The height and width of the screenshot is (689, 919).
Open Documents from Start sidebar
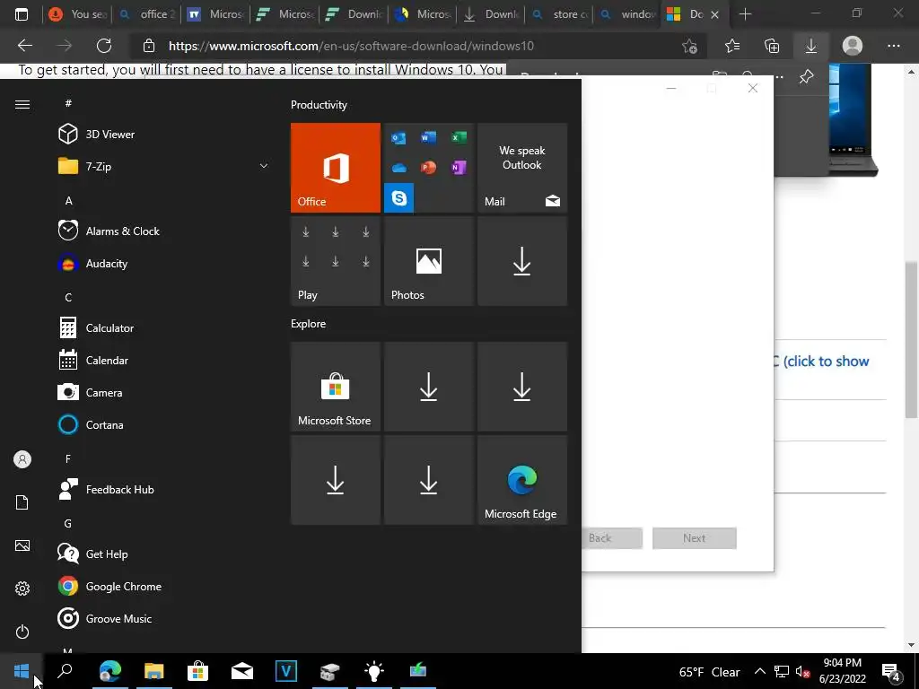(22, 502)
